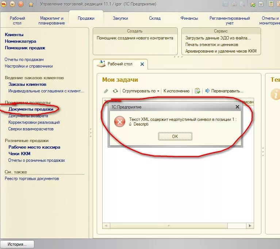The width and height of the screenshot is (280, 249).
Task: Open Корректировки реализаций
Action: tap(34, 122)
